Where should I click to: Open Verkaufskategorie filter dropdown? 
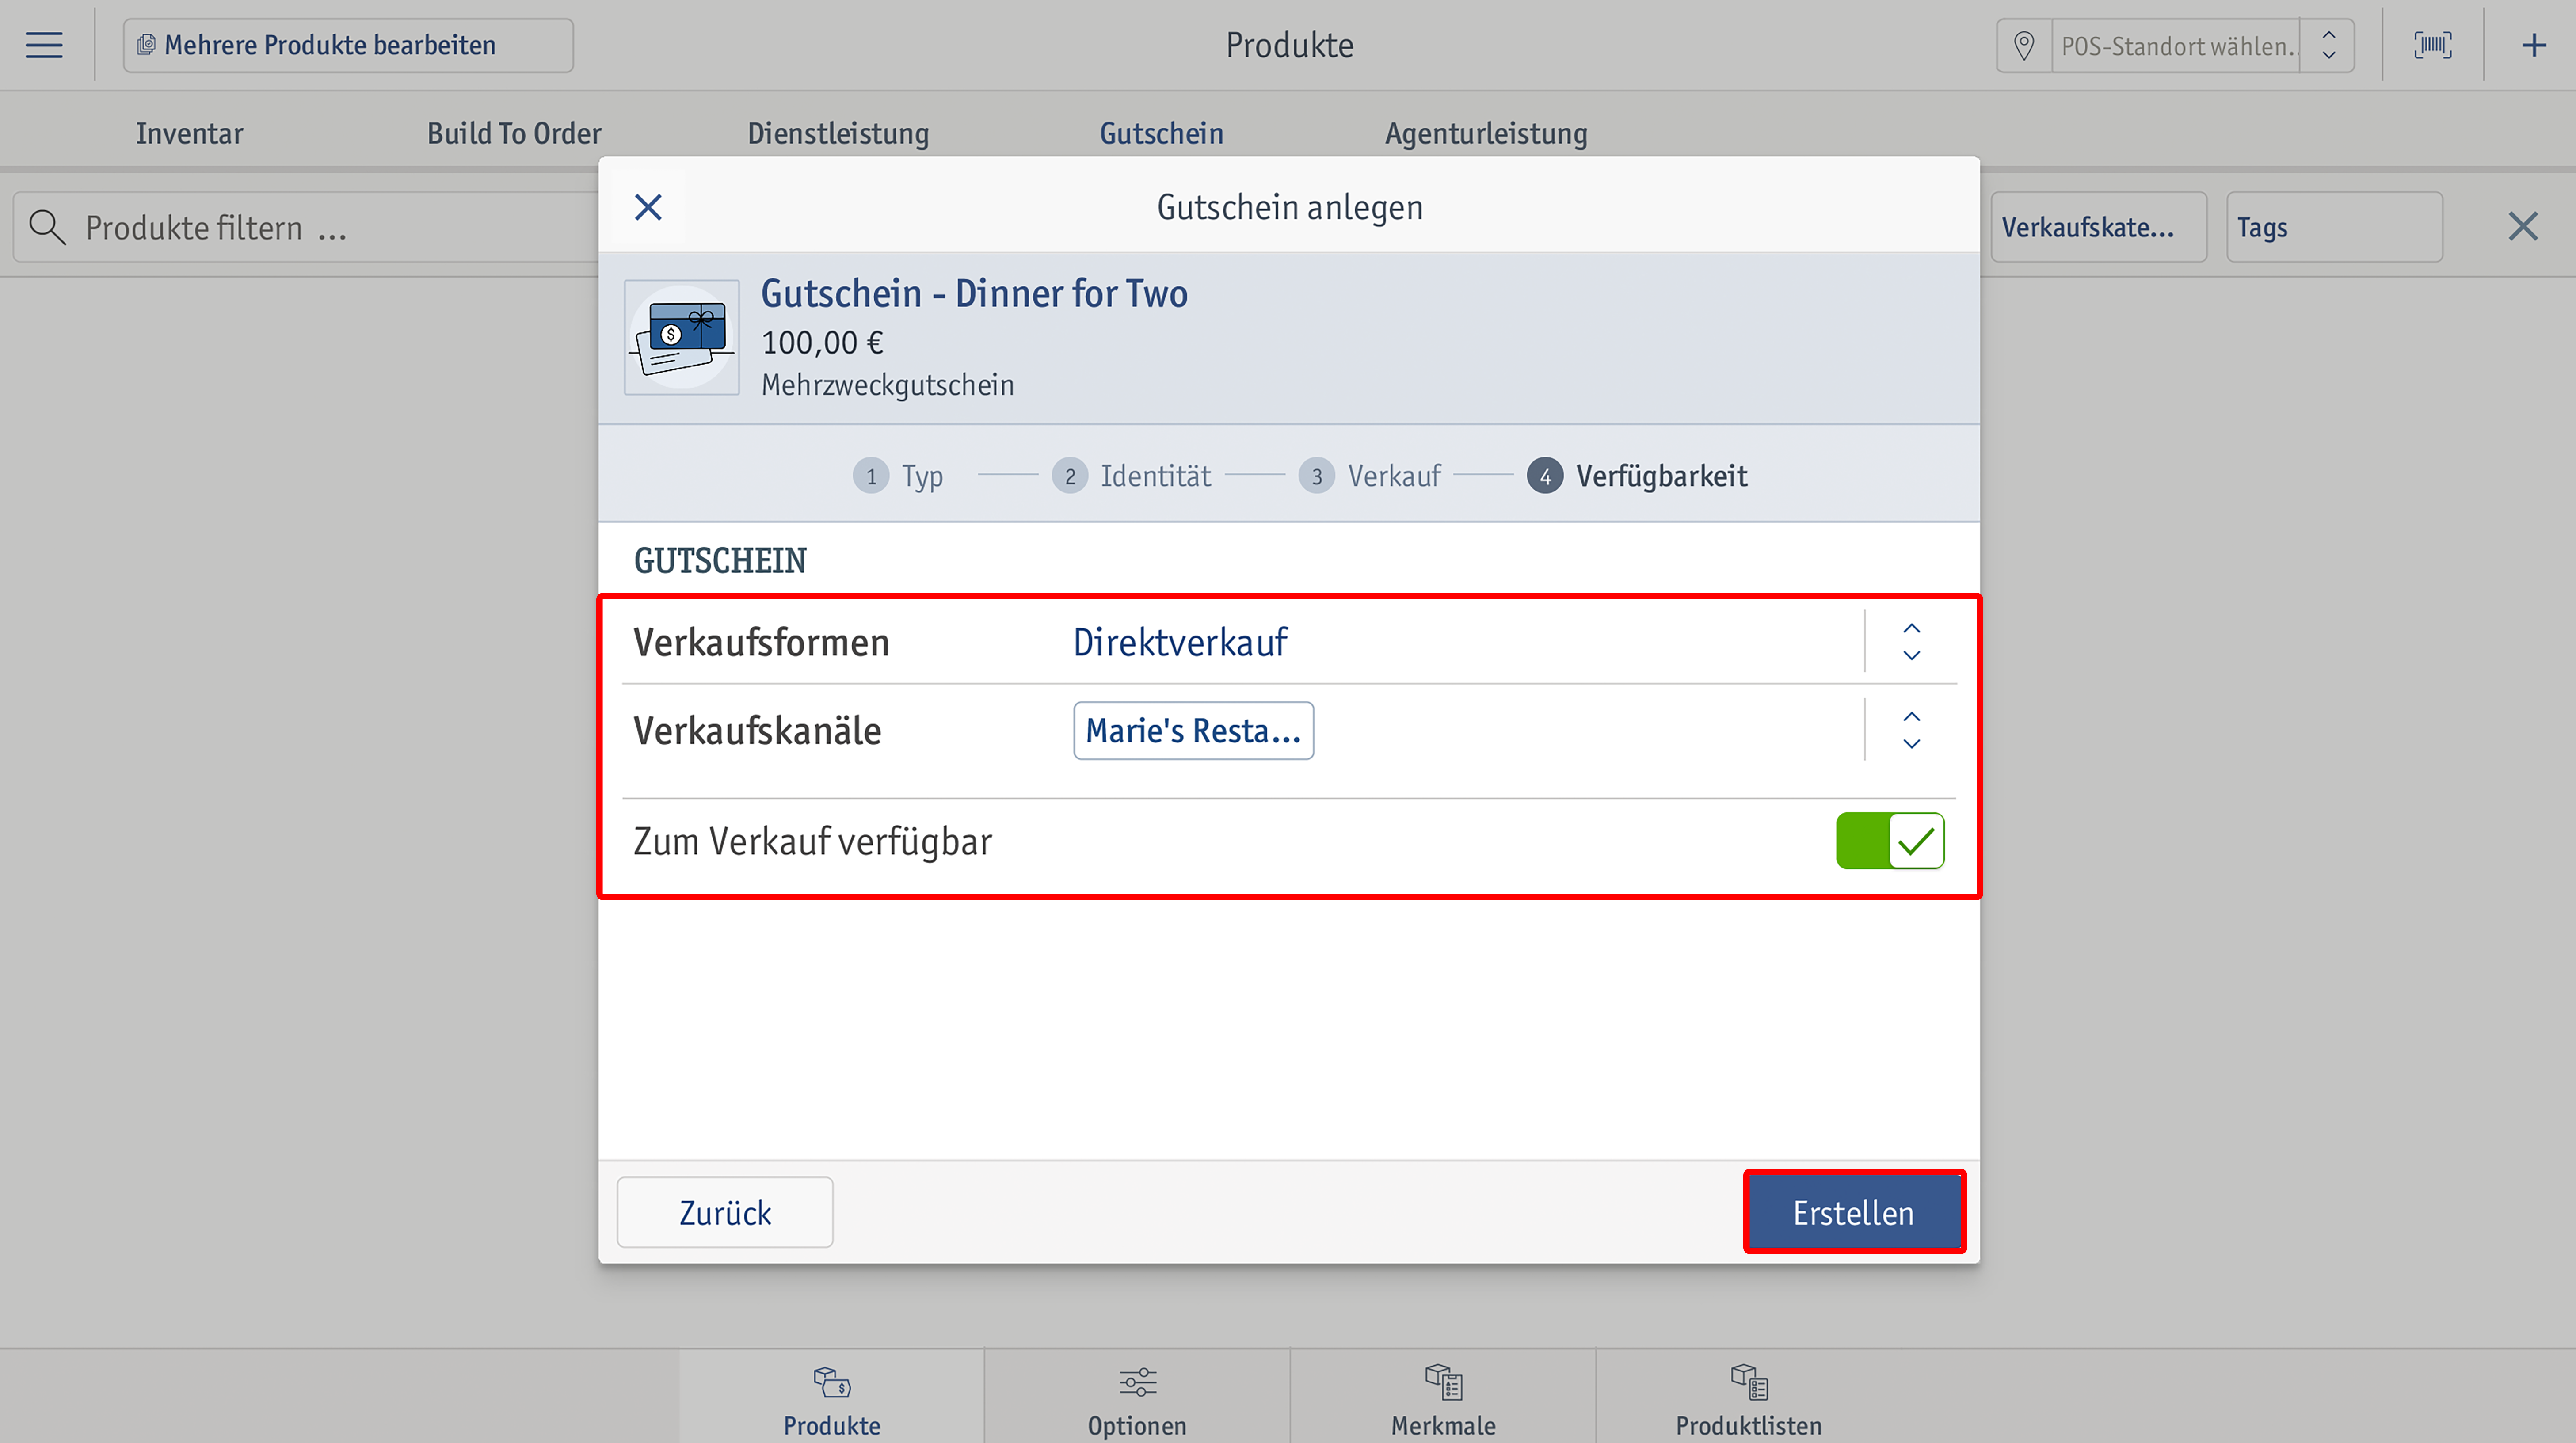pos(2098,228)
